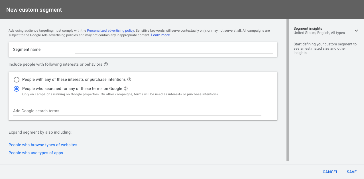Viewport: 364px width, 179px height.
Task: Open the Personalized advertising policy link
Action: (110, 31)
